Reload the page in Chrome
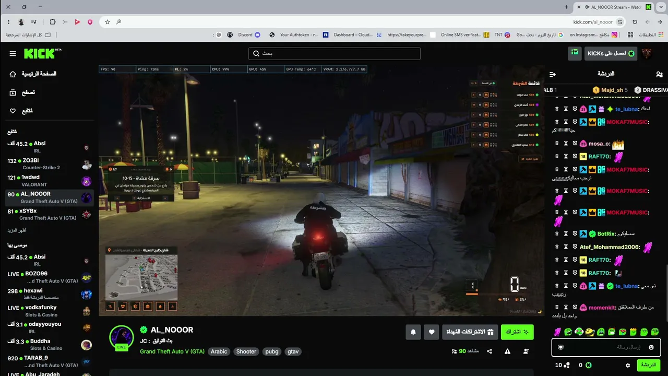668x376 pixels. point(635,22)
